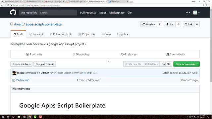
Task: Click the stargazers count next to Star
Action: [x=178, y=24]
